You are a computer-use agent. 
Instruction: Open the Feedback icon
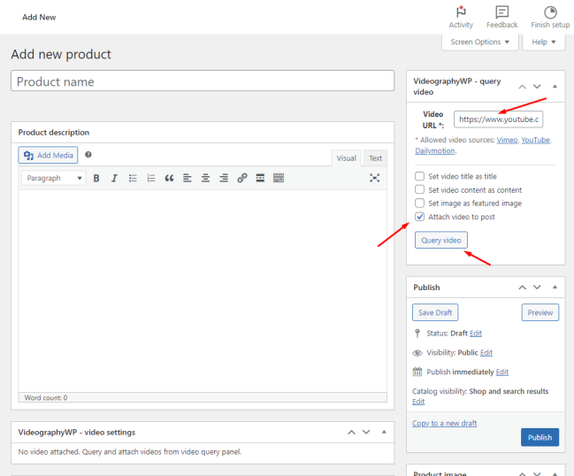point(501,12)
